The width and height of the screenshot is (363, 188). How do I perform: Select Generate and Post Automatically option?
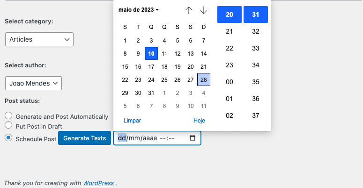pyautogui.click(x=8, y=116)
